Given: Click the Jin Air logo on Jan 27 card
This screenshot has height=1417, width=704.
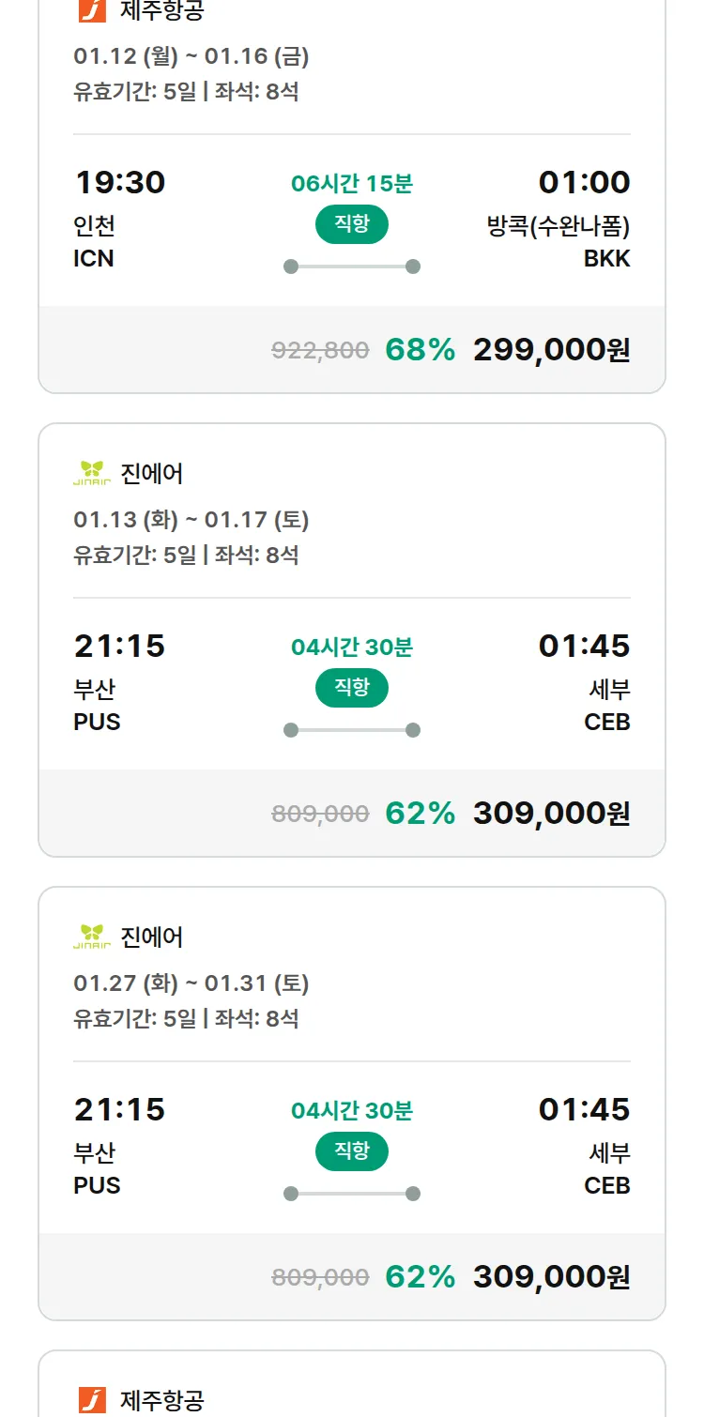Looking at the screenshot, I should 92,937.
